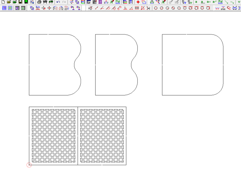Print the drawing with the printer icon
The height and width of the screenshot is (184, 241).
coord(39,2)
